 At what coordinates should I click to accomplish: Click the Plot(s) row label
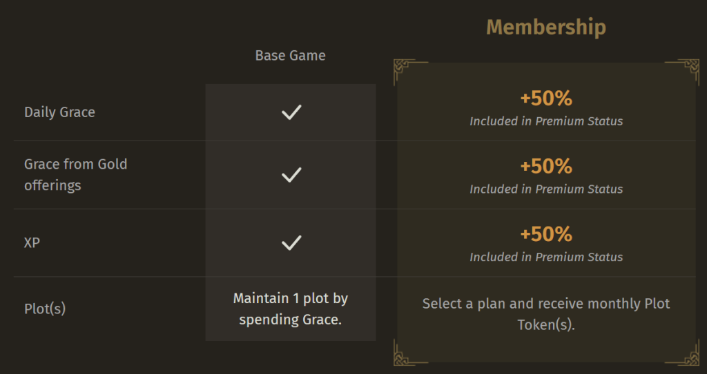(x=45, y=309)
